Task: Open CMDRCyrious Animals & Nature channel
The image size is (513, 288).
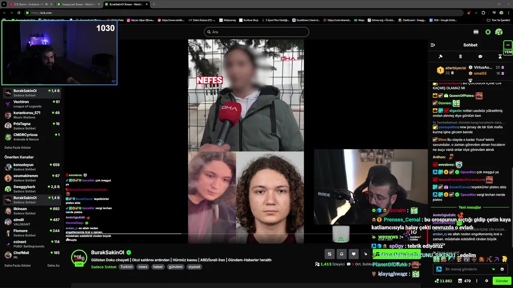Action: pyautogui.click(x=32, y=137)
